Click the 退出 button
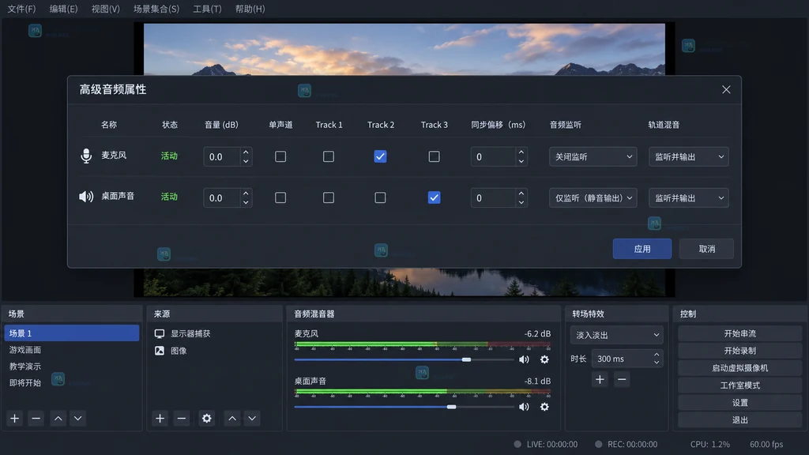The image size is (809, 455). 739,420
